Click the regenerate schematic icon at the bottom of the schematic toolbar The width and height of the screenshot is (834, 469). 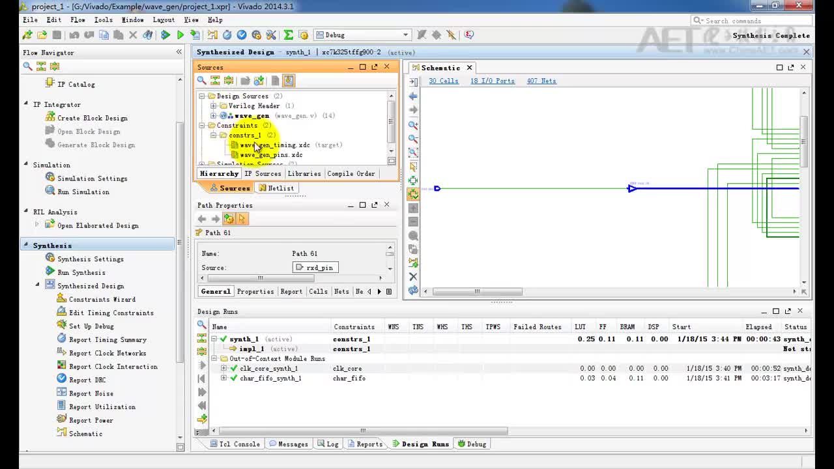point(413,291)
